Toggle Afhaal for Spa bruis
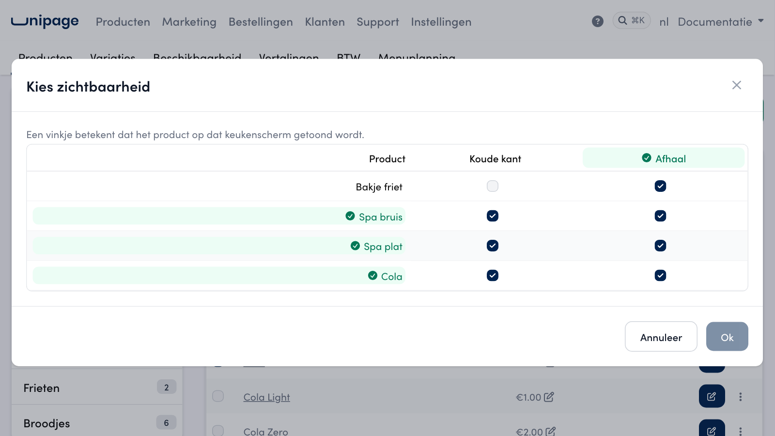 [660, 216]
